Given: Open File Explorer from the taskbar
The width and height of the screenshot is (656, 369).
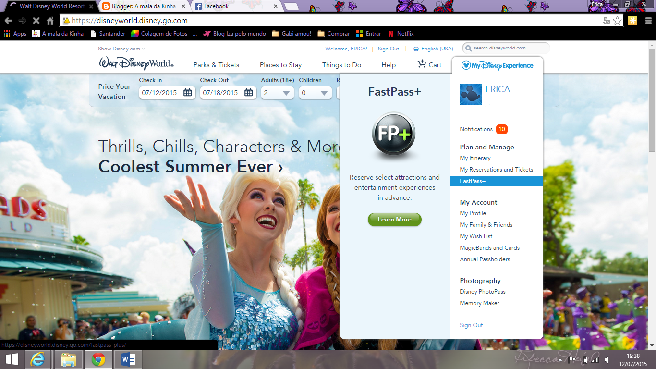Looking at the screenshot, I should click(69, 359).
